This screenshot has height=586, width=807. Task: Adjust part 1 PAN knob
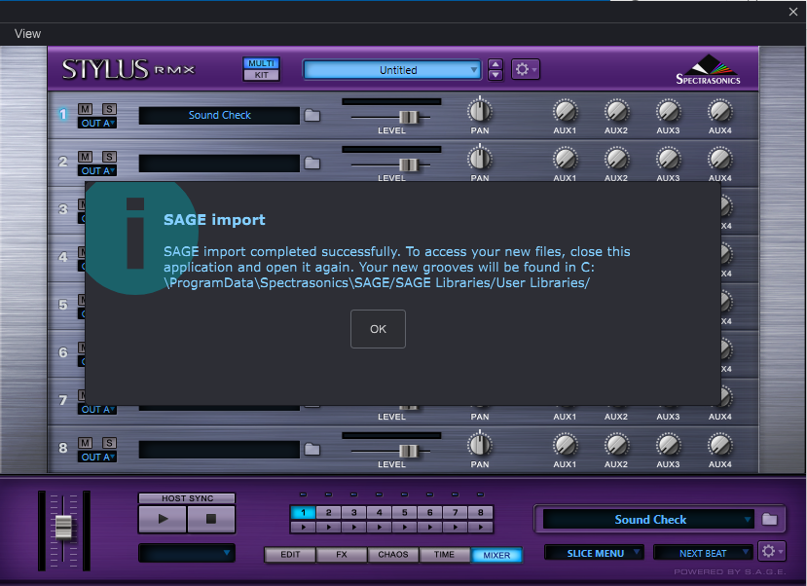coord(480,111)
